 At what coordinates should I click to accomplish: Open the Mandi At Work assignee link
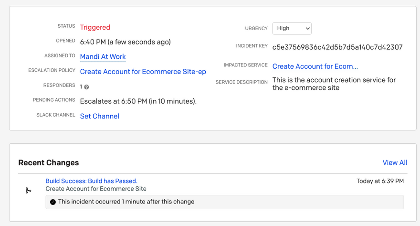tap(103, 57)
